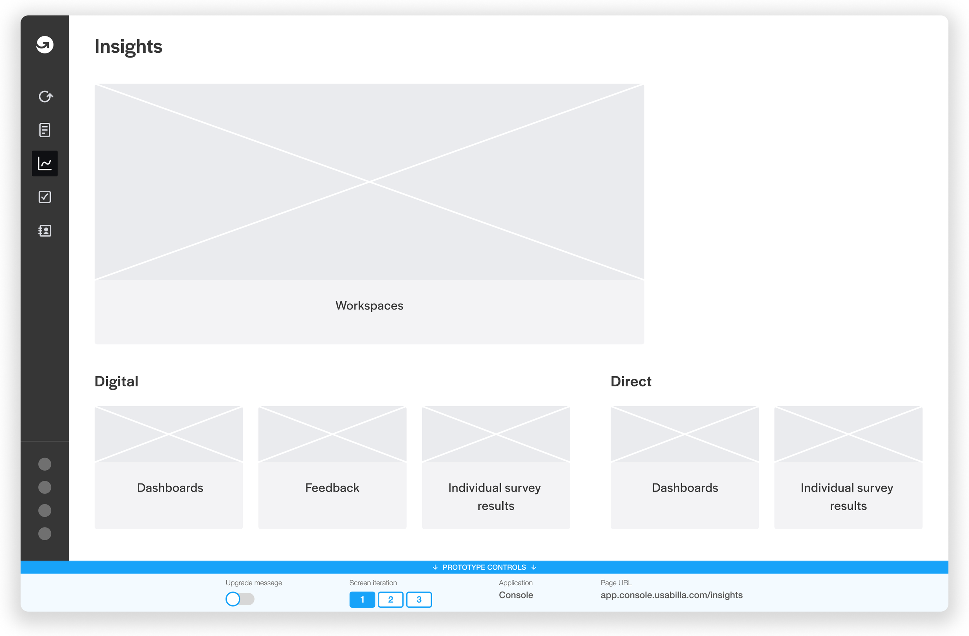
Task: Switch to screen iteration 2
Action: pyautogui.click(x=390, y=599)
